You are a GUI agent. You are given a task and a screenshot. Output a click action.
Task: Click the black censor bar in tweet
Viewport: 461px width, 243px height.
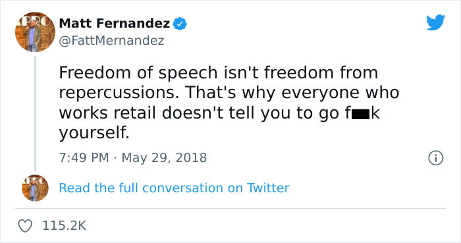click(360, 114)
